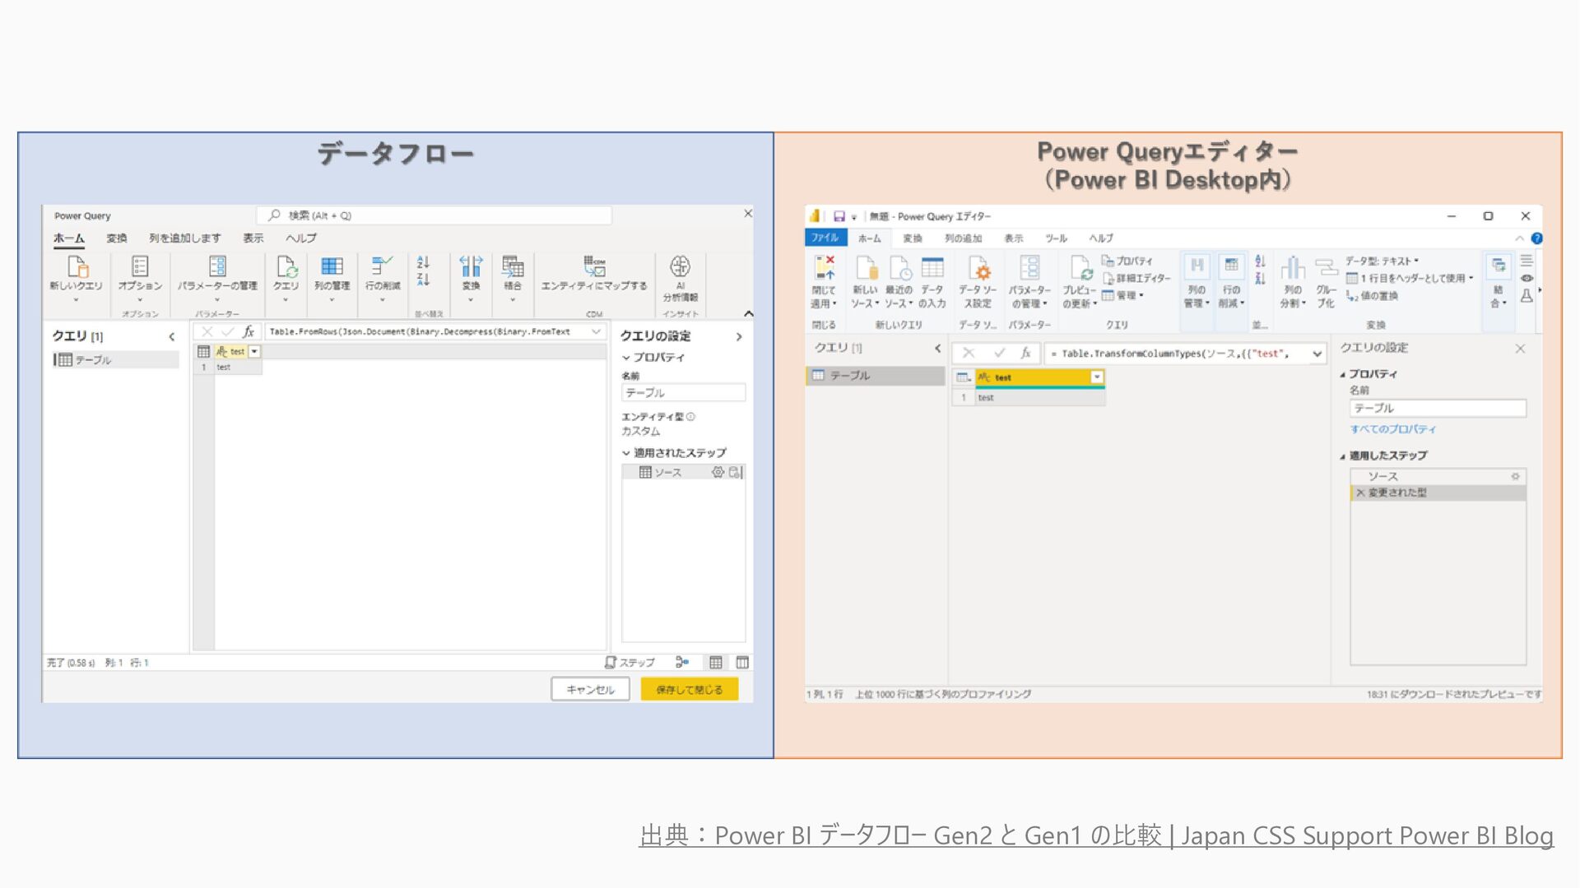The width and height of the screenshot is (1580, 888).
Task: Open the blue help icon in Desktop editor
Action: [1536, 238]
